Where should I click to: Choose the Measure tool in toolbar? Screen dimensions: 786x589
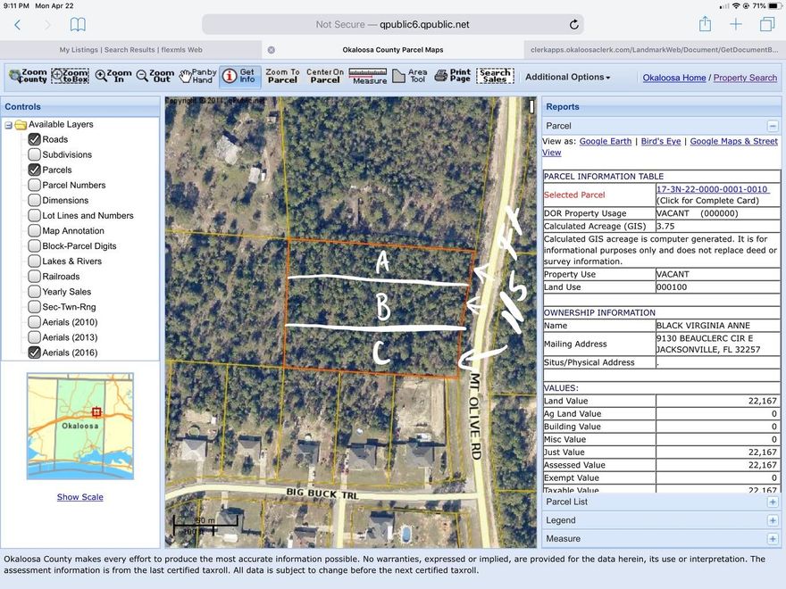[x=368, y=77]
